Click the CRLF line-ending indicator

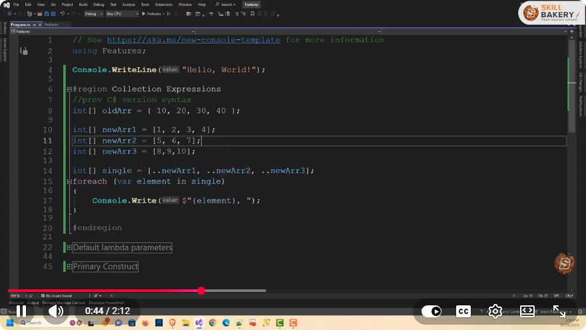click(569, 295)
